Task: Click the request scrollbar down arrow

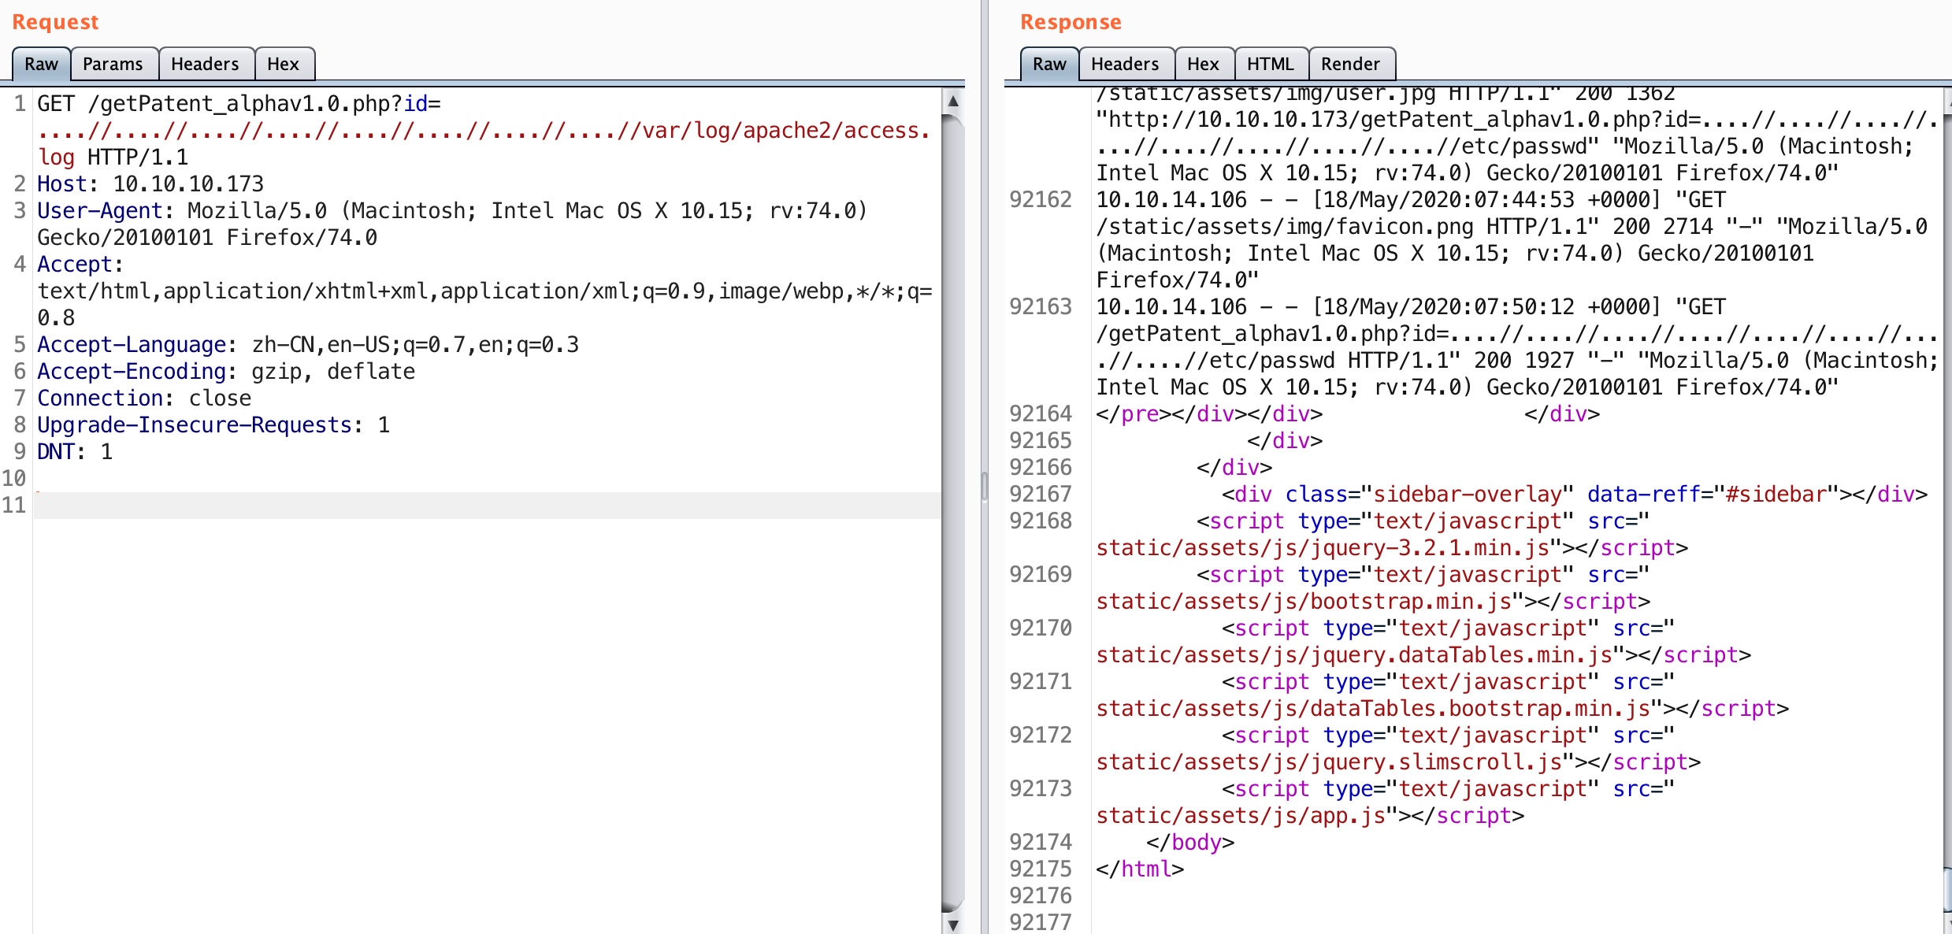Action: (953, 925)
